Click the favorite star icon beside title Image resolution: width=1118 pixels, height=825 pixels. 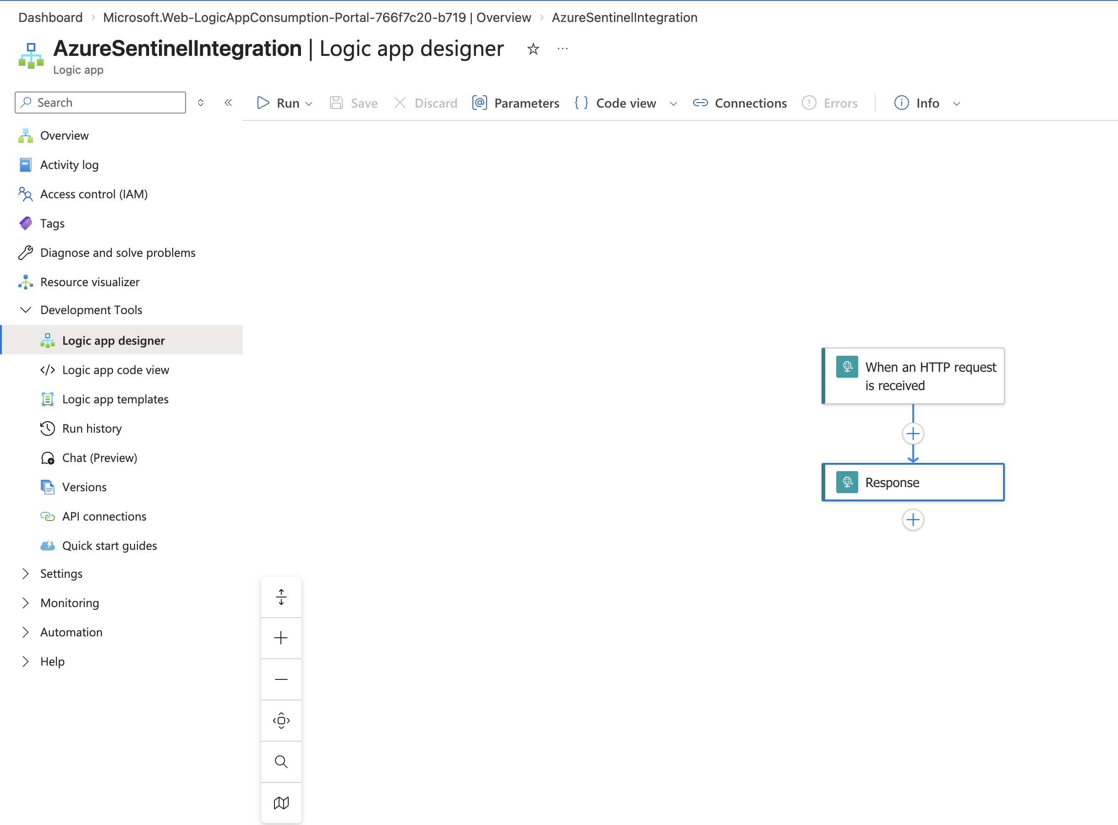533,49
